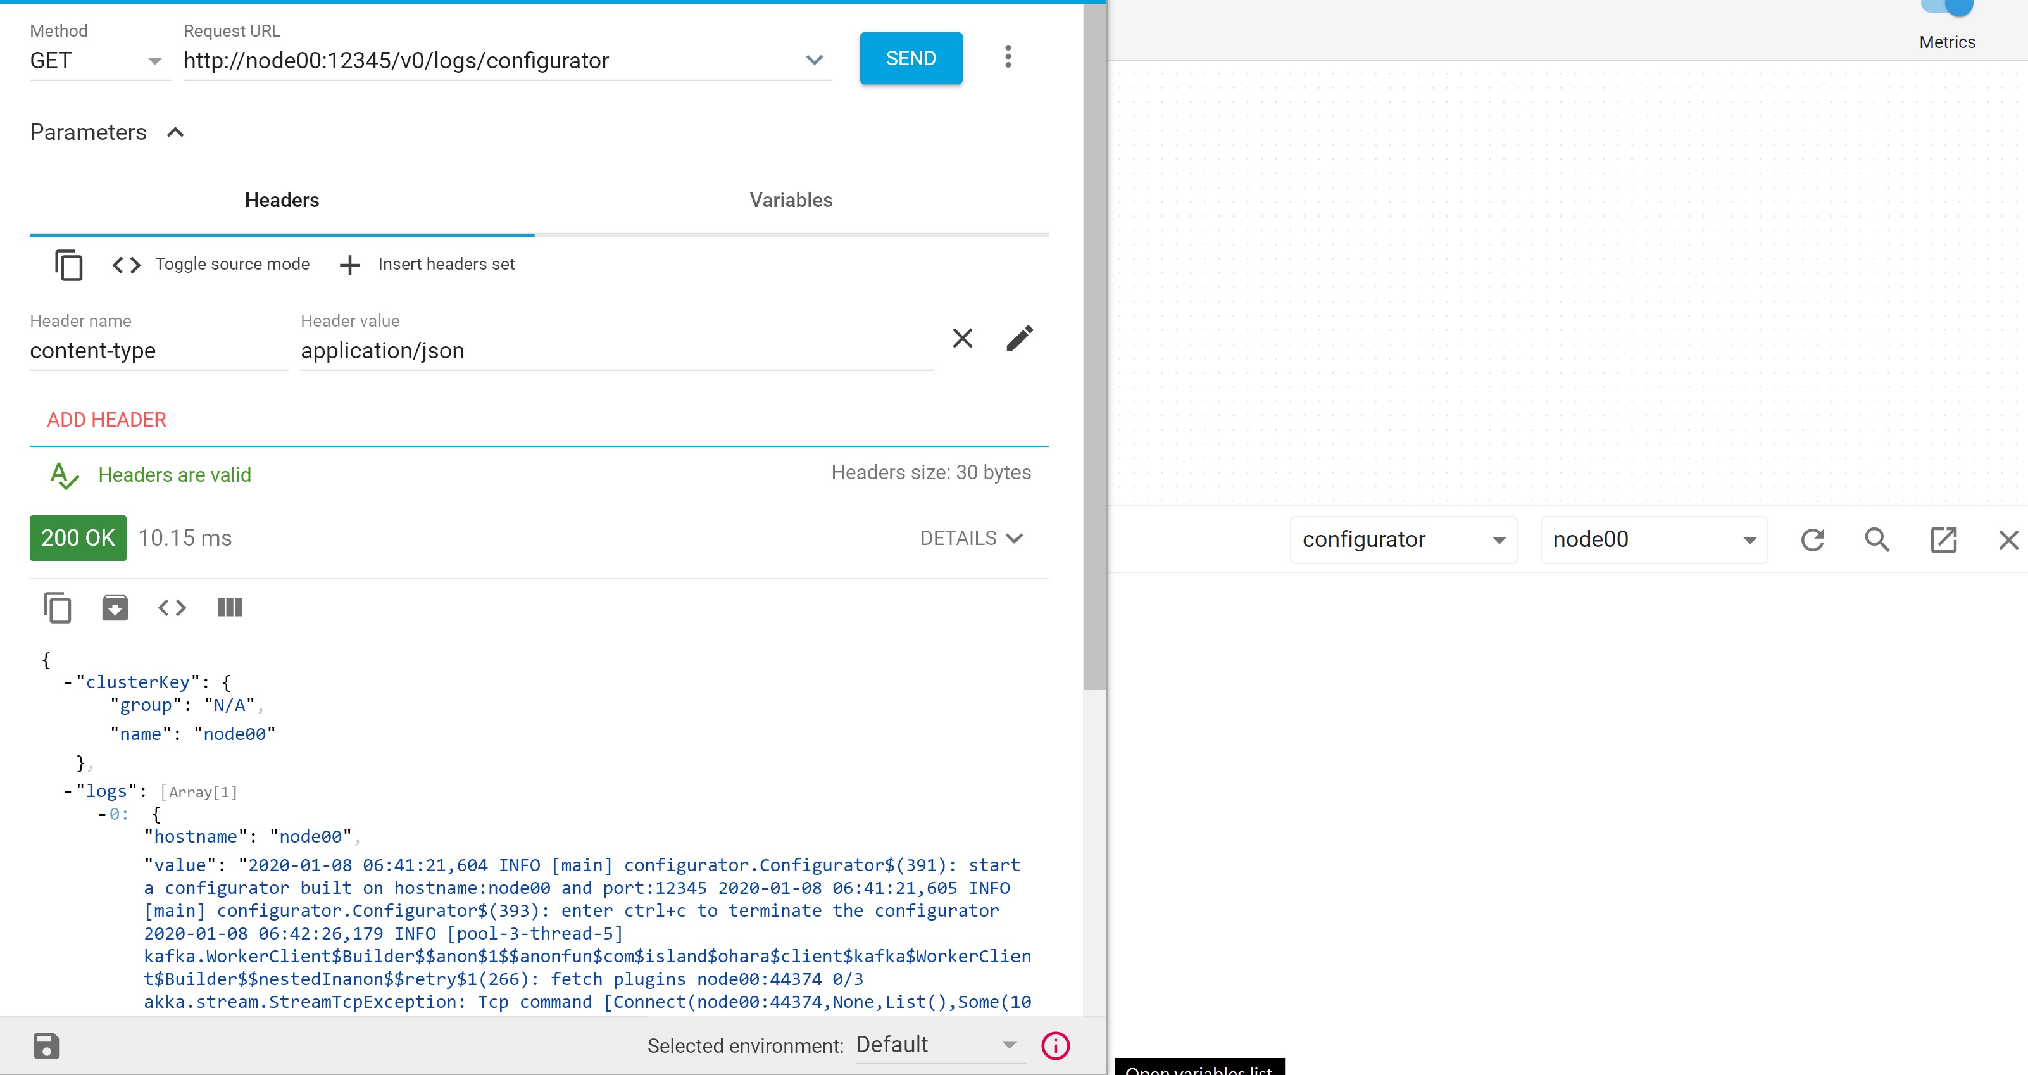Viewport: 2028px width, 1075px height.
Task: Switch to the Headers tab
Action: tap(282, 200)
